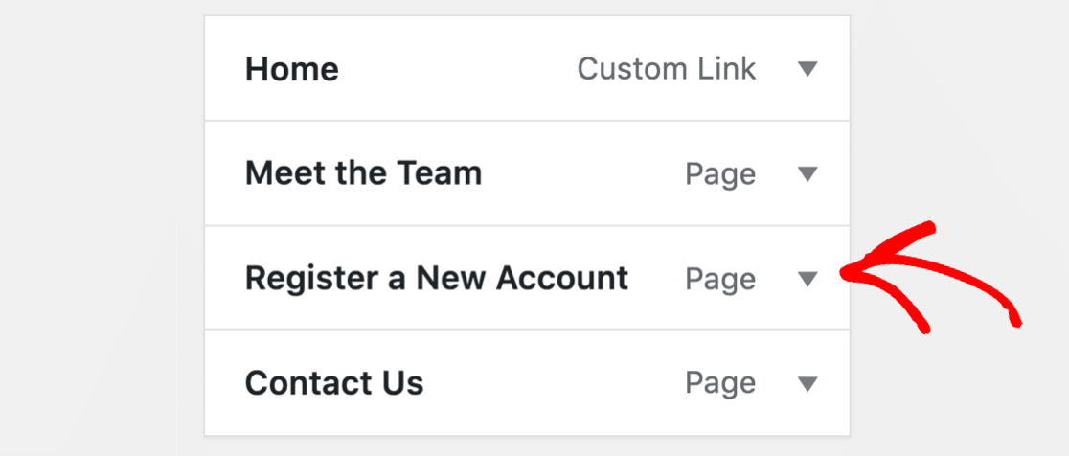The width and height of the screenshot is (1069, 456).
Task: Click the Page label beside Meet the Team
Action: point(720,173)
